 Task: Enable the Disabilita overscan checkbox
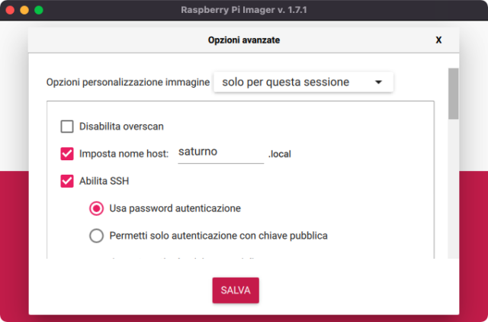point(67,127)
